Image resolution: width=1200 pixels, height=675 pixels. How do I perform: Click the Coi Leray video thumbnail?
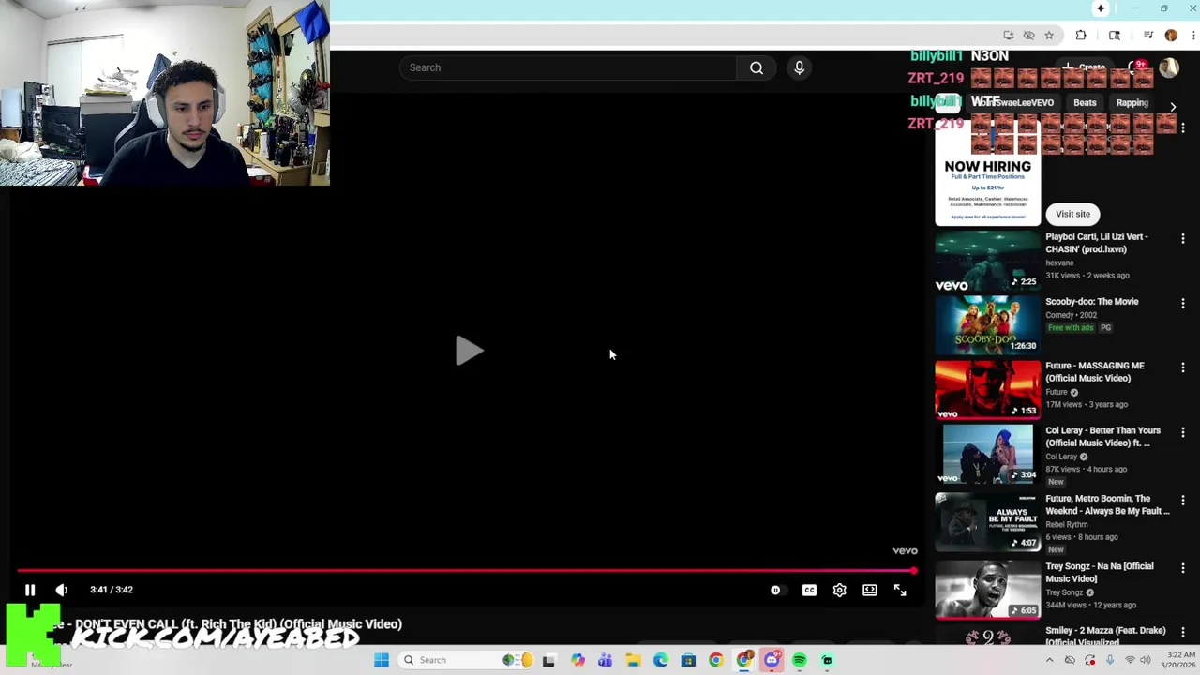[987, 455]
